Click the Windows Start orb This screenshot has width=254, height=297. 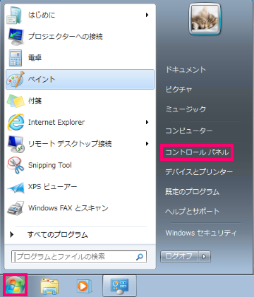[15, 285]
